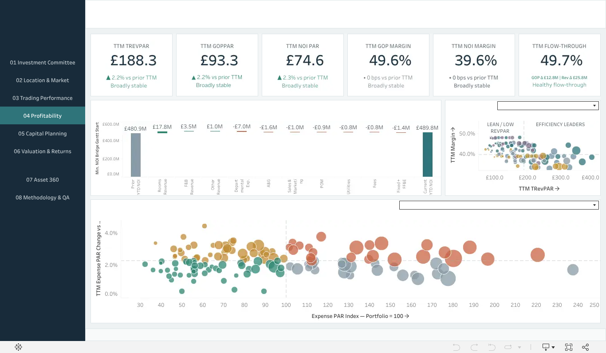606x353 pixels.
Task: Click the 'Healthy flow-through' caption
Action: pyautogui.click(x=559, y=85)
